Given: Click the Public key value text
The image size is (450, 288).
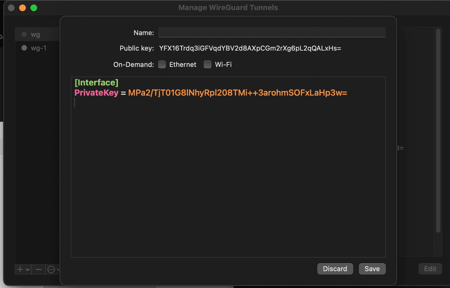Looking at the screenshot, I should 250,48.
